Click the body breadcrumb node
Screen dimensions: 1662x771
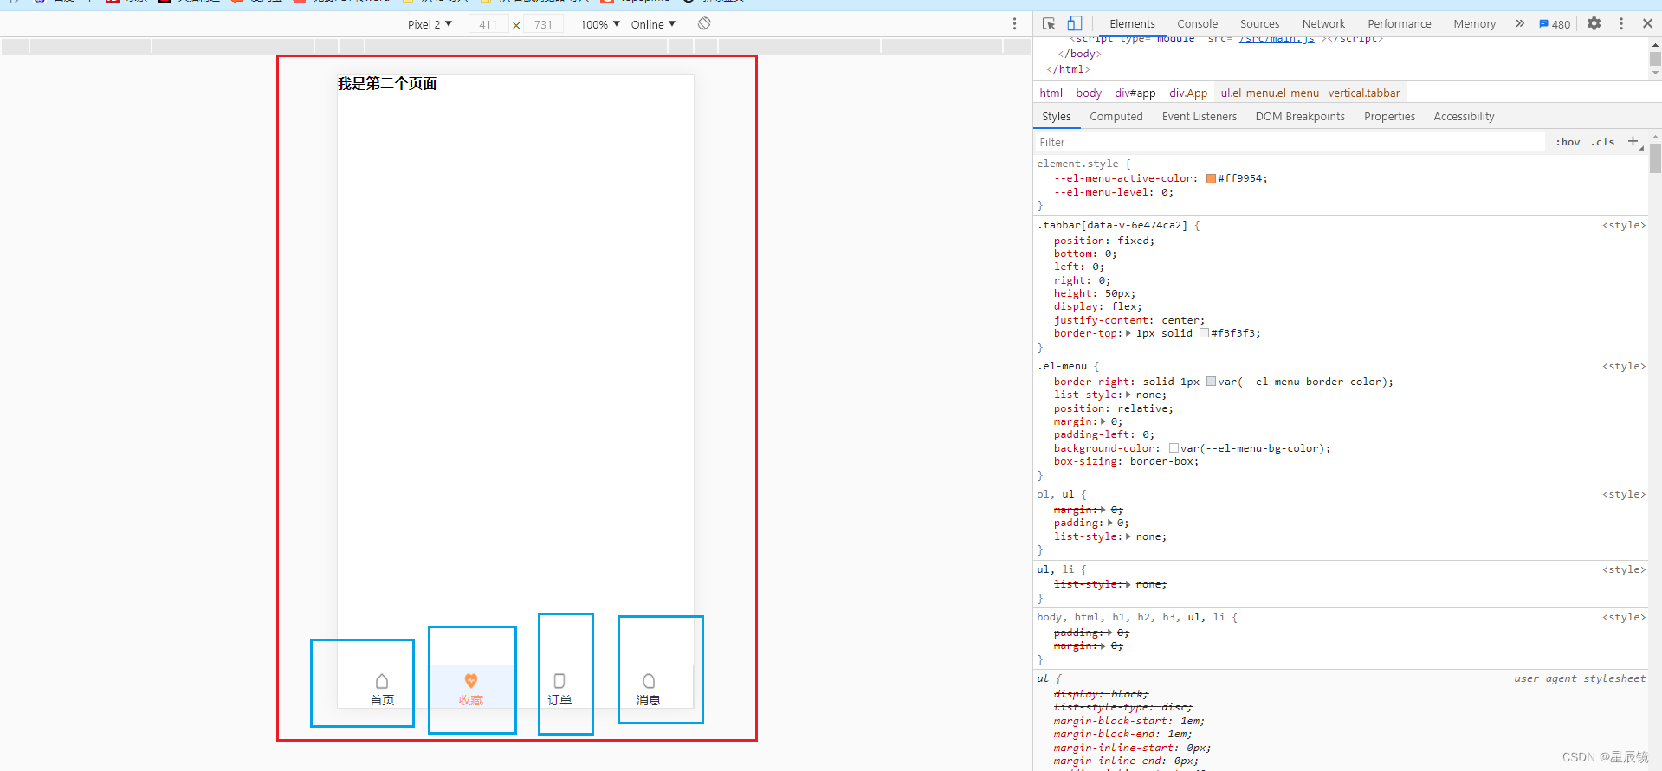tap(1089, 93)
